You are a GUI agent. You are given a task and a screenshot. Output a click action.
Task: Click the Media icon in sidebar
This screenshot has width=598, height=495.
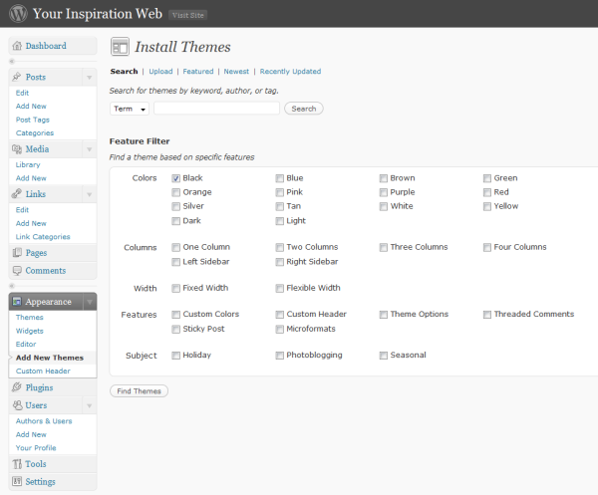17,149
